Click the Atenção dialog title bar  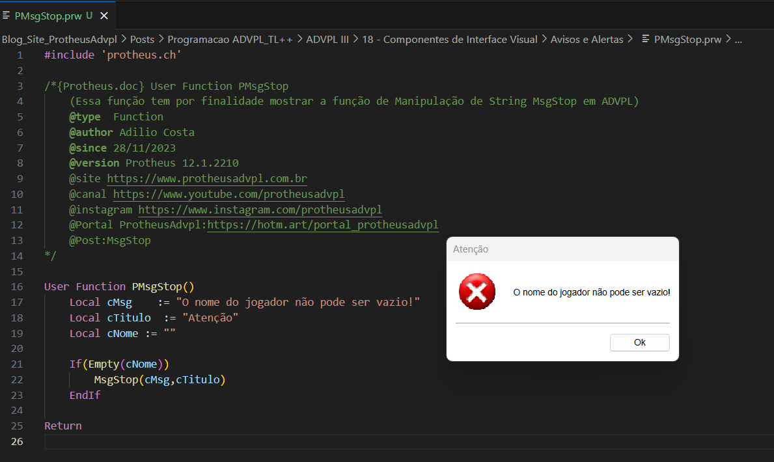pos(562,249)
